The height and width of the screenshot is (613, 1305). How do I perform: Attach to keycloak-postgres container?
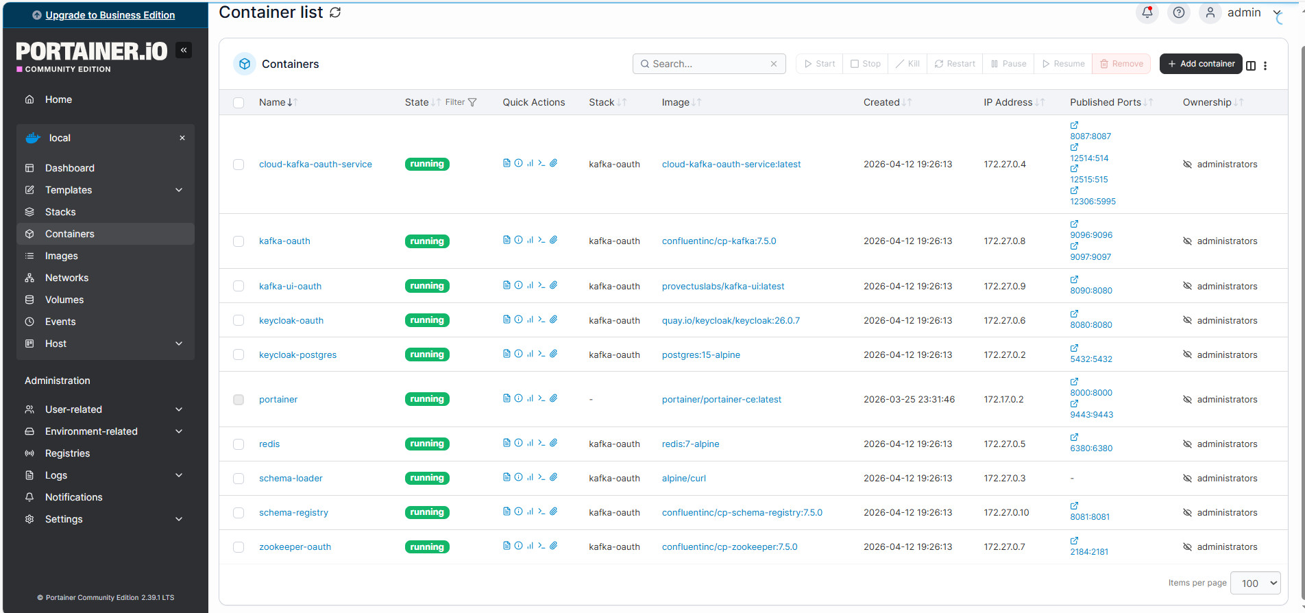[x=553, y=354]
